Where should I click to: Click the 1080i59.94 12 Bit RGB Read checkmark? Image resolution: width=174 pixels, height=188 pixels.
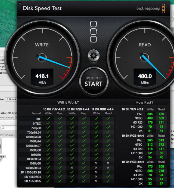point(108,159)
